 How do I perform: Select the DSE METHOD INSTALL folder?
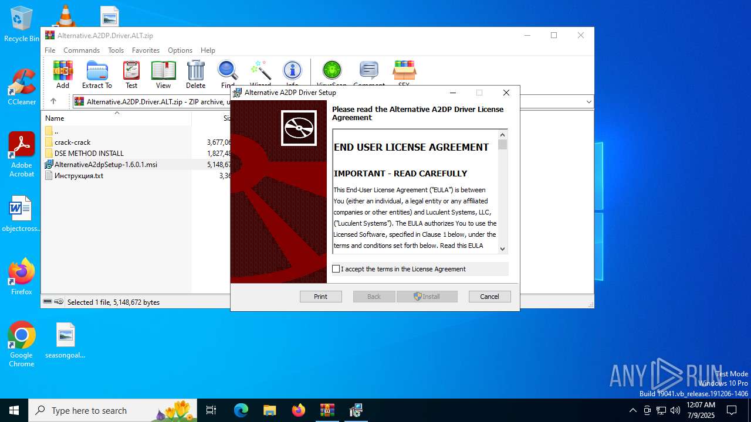click(136, 154)
